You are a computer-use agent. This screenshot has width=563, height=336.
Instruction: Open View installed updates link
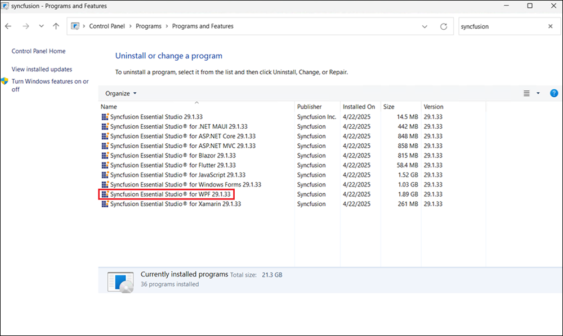tap(42, 69)
